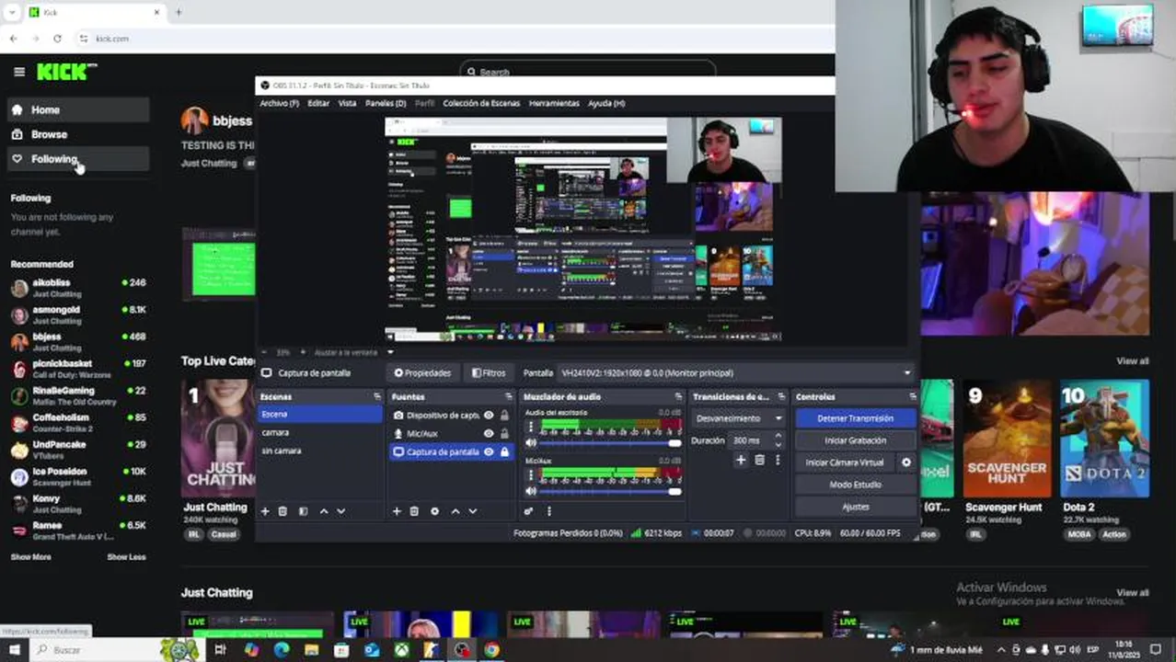
Task: Open Ajustes settings button in Controles
Action: (x=855, y=507)
